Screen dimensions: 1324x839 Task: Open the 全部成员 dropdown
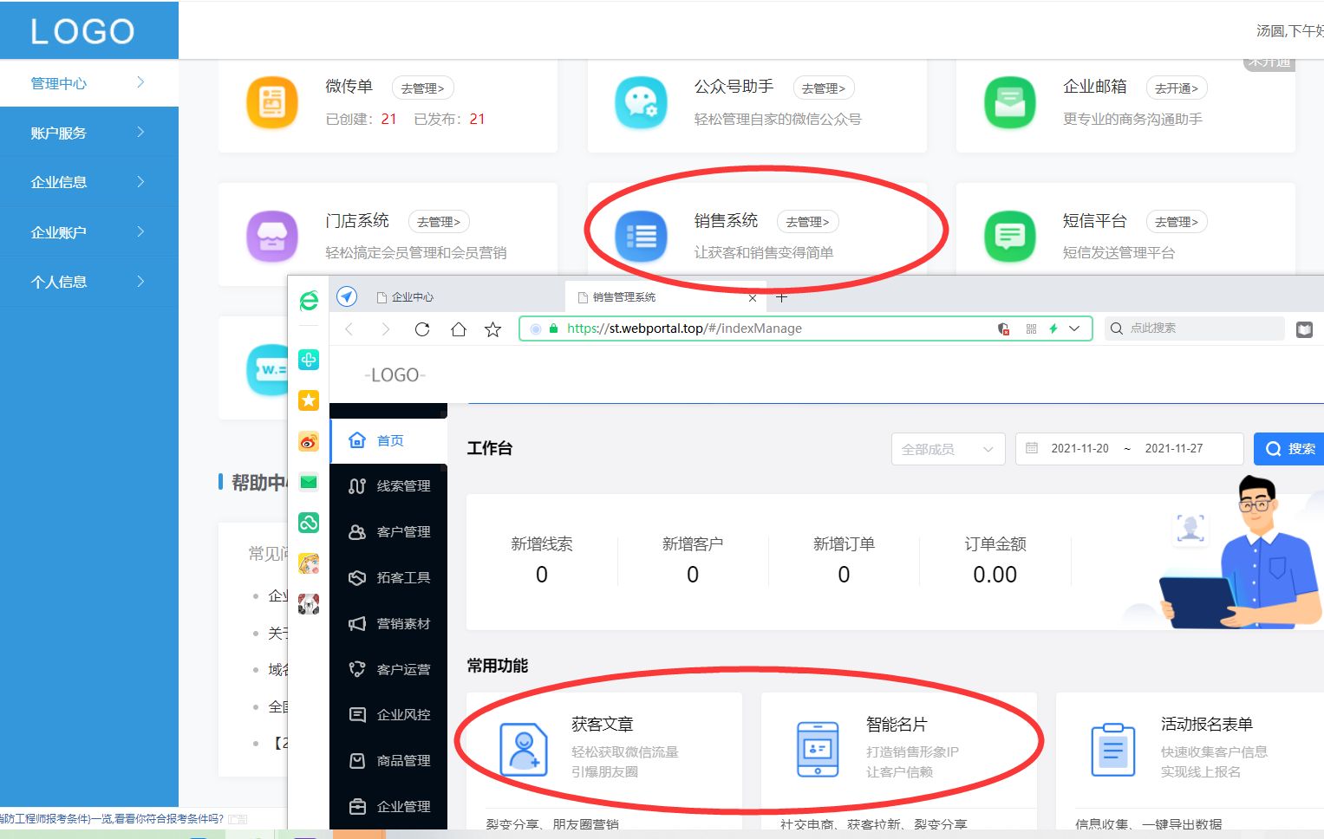(948, 449)
